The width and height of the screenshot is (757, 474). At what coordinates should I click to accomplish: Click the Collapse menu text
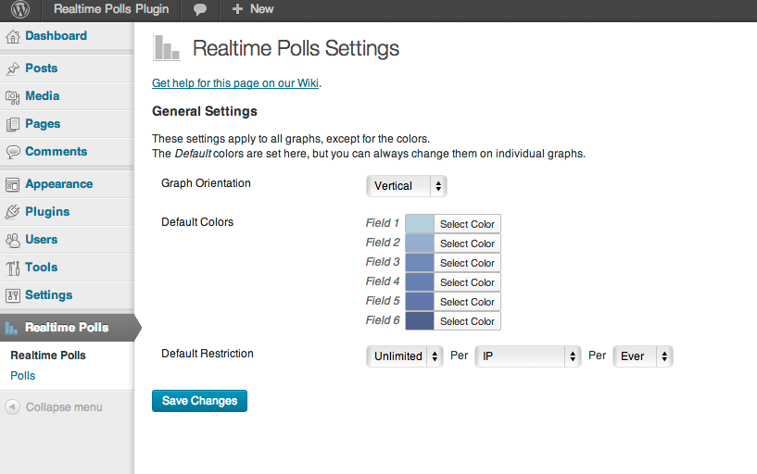(64, 407)
